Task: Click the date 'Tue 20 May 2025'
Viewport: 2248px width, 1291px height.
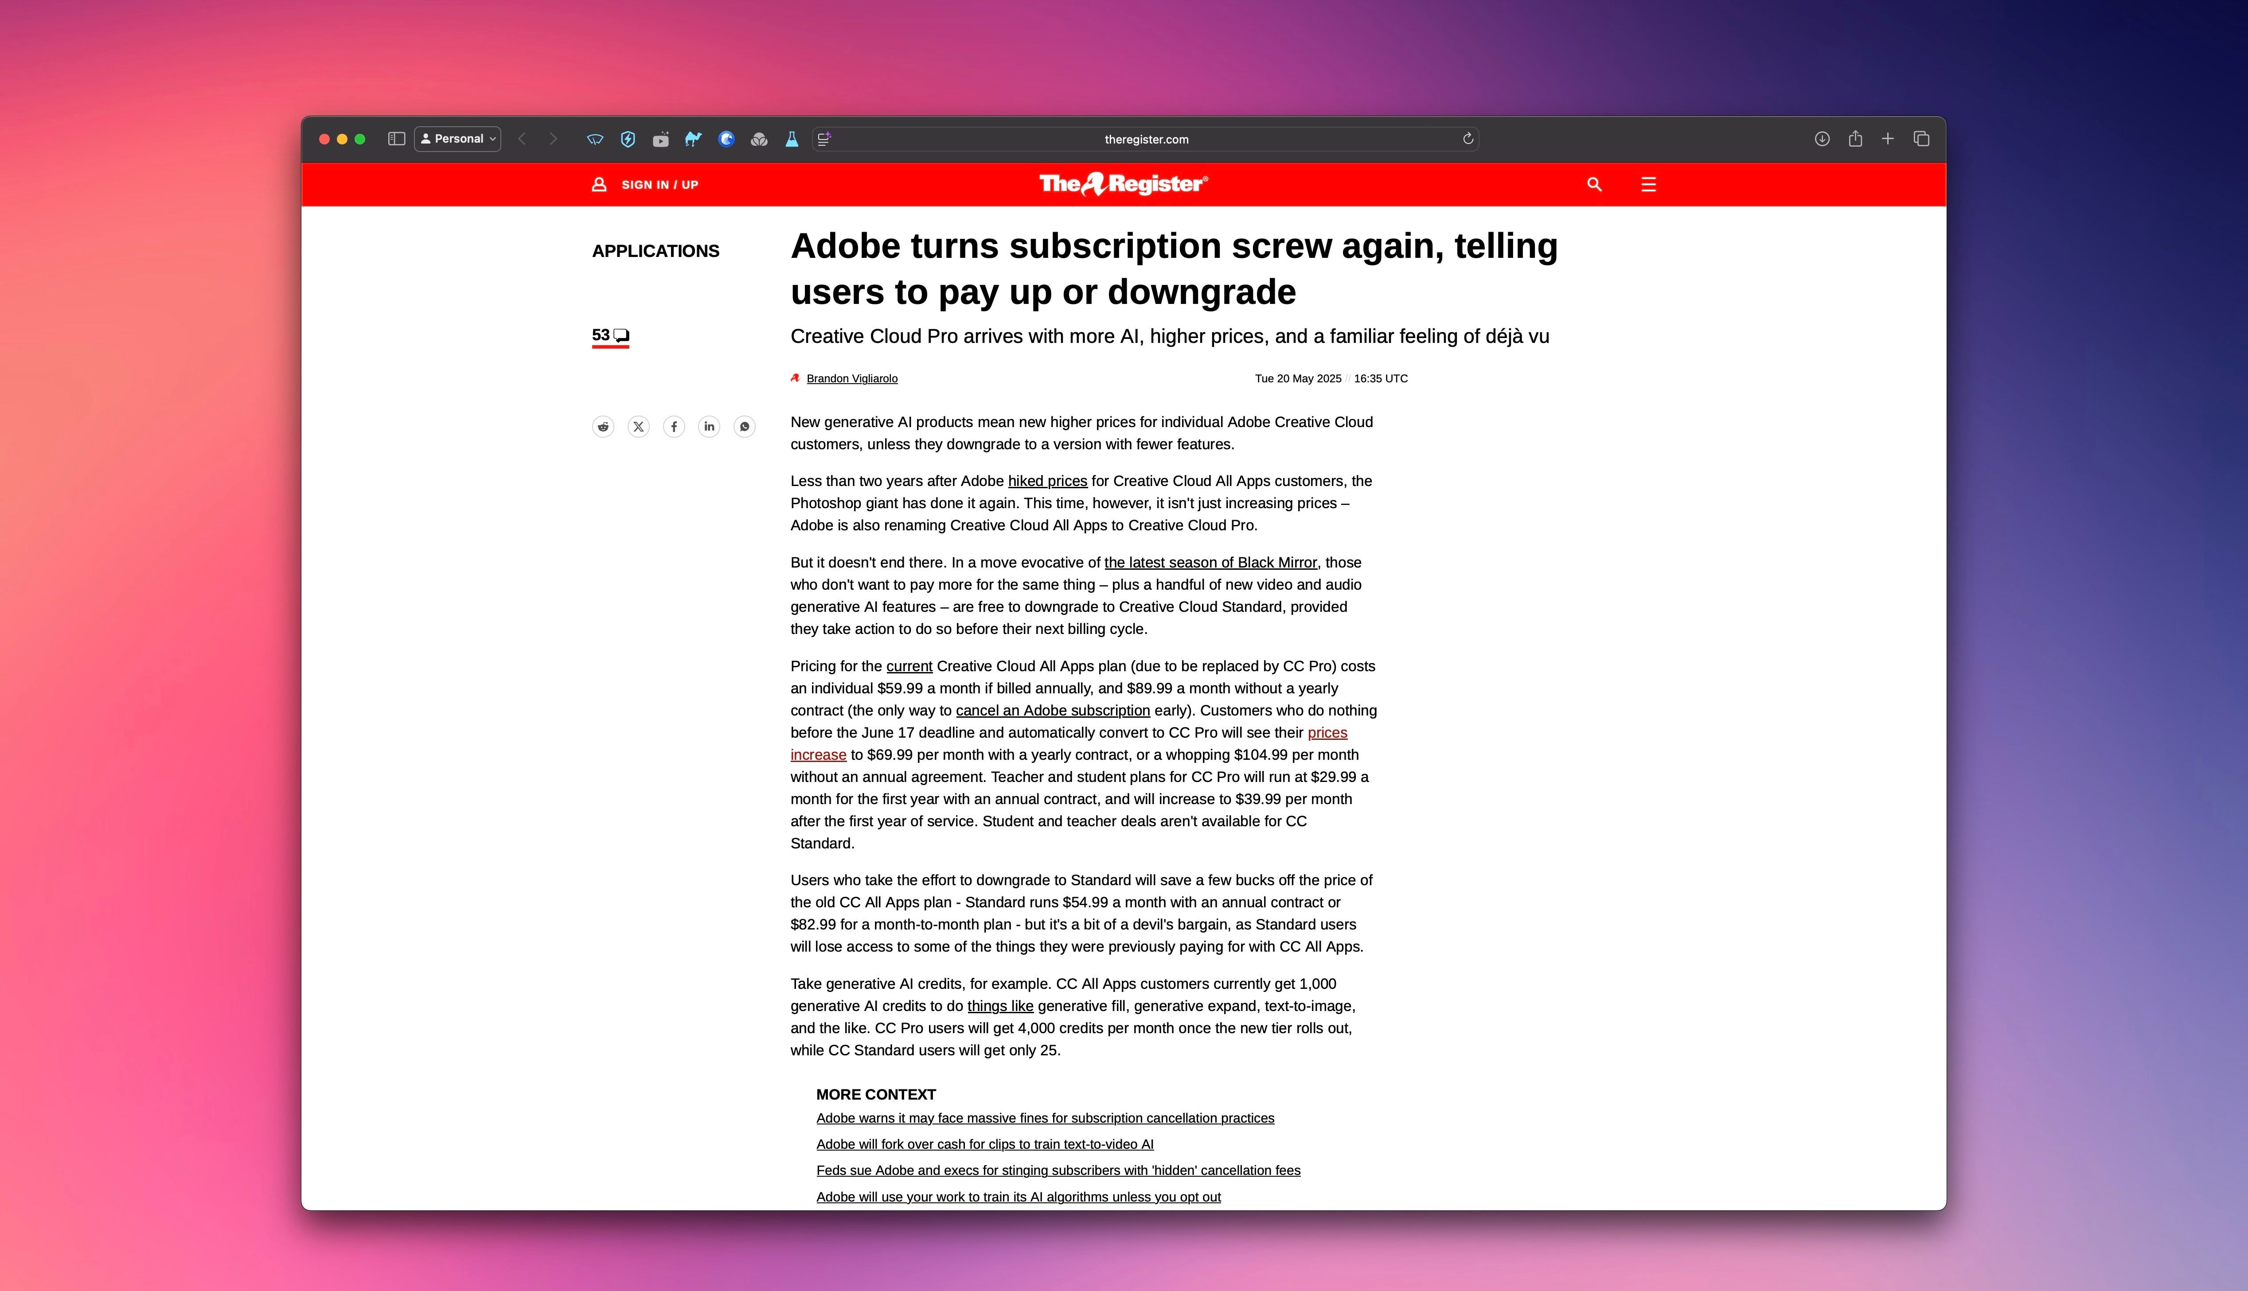Action: click(1297, 379)
